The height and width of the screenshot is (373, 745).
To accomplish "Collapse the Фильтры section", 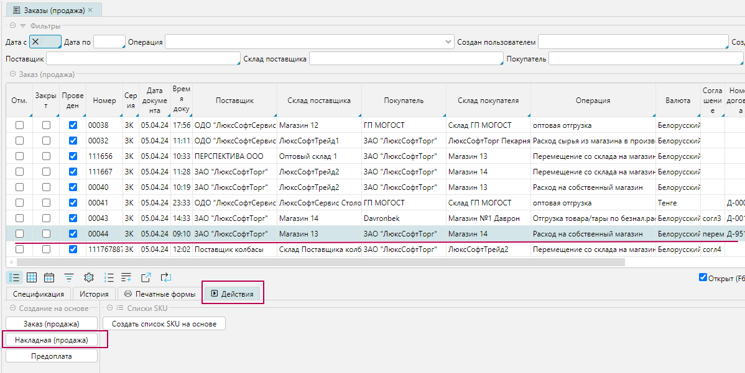I will (12, 26).
